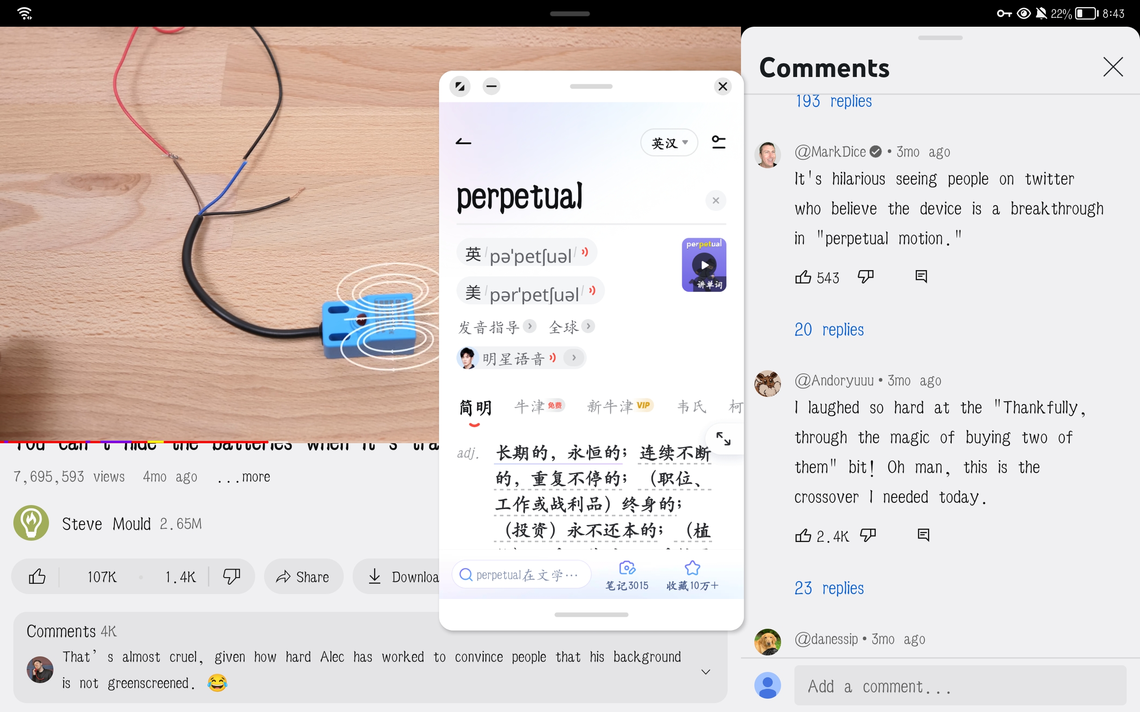The width and height of the screenshot is (1140, 712).
Task: Clear the searched word perpetual
Action: pos(716,201)
